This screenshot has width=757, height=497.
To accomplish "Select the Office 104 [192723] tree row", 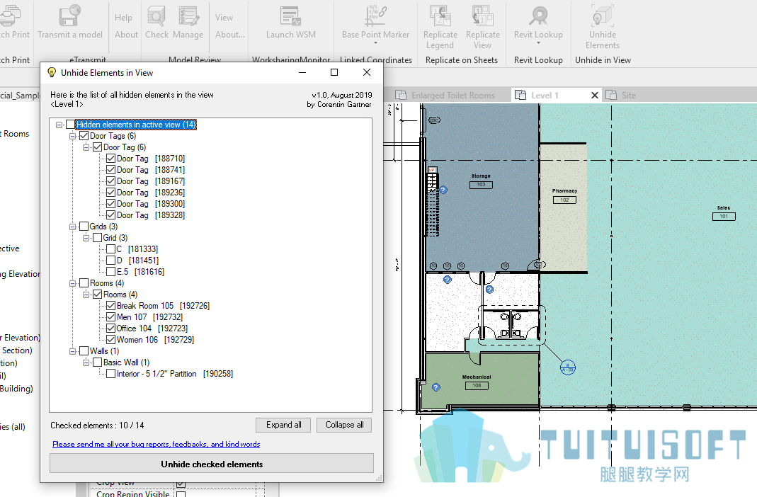I will point(152,328).
